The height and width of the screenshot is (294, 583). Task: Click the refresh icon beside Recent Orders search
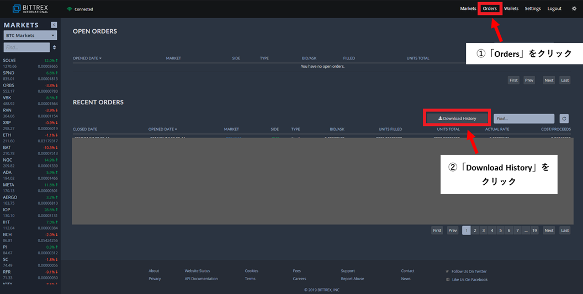(x=564, y=119)
